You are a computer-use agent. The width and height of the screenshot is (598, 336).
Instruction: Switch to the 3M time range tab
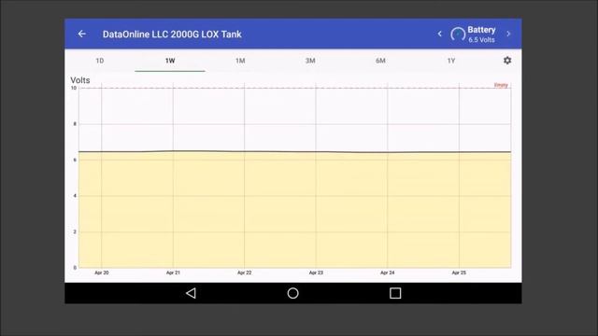[310, 61]
